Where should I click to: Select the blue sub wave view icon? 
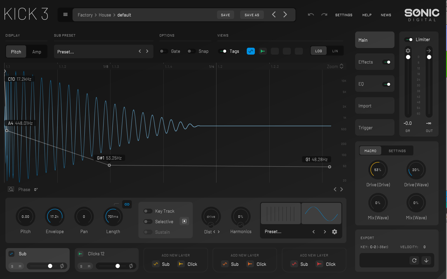pos(251,51)
